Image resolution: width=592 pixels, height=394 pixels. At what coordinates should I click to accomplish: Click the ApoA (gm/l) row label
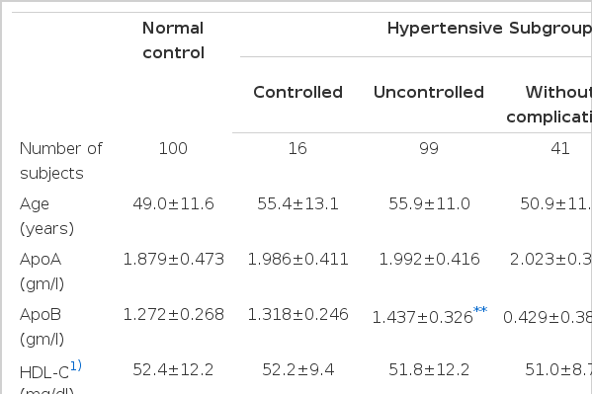pos(42,272)
